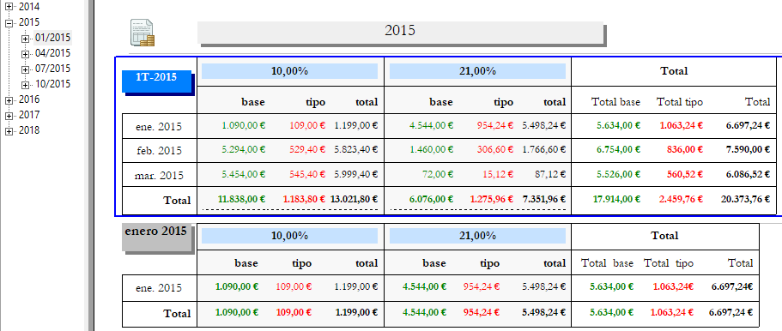
Task: Expand the 10/2015 quarter node
Action: 26,85
